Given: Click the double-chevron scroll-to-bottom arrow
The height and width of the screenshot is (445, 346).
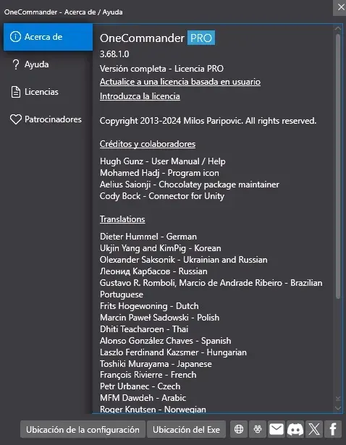Looking at the screenshot, I should tap(338, 399).
